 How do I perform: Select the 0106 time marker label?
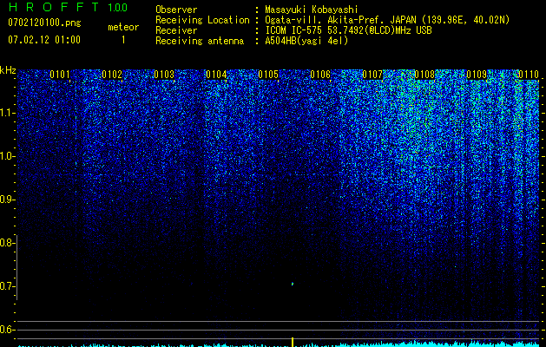point(320,75)
